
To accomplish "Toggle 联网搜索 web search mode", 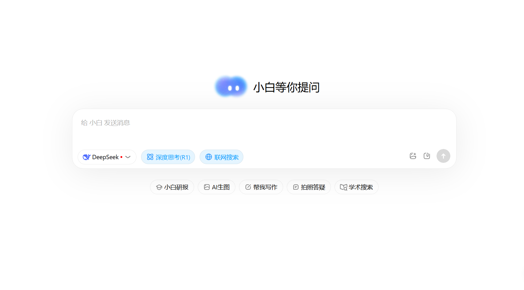I will point(221,157).
